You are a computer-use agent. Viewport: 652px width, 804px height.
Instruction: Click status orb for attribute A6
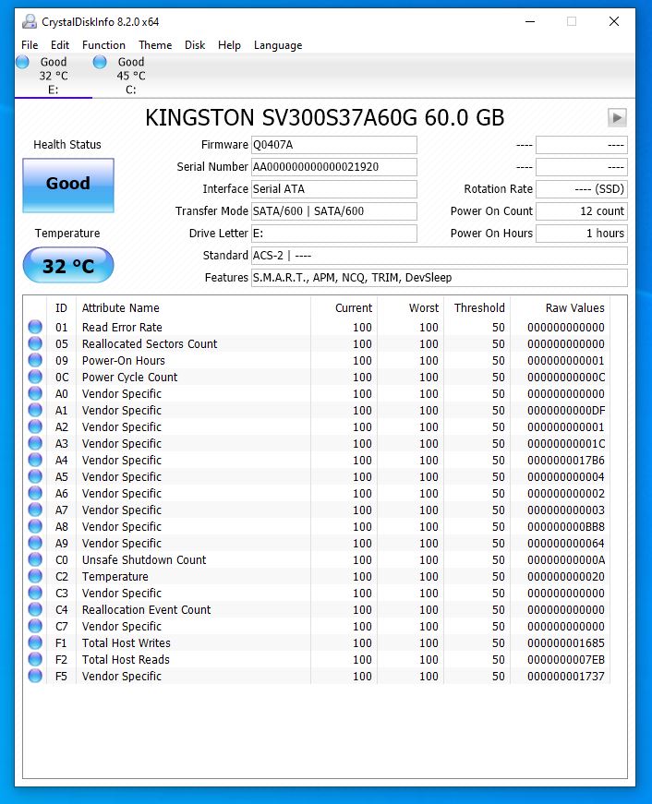[x=35, y=493]
